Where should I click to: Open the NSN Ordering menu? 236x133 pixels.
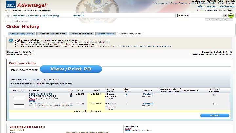coord(50,16)
